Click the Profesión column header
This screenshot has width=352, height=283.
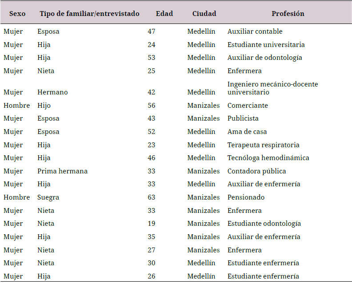point(288,14)
